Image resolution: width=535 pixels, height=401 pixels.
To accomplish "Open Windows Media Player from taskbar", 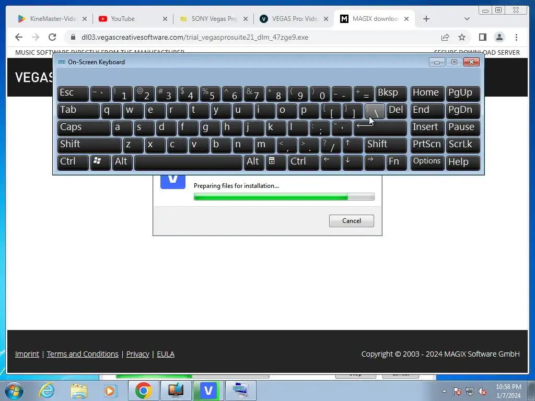I will pos(110,391).
